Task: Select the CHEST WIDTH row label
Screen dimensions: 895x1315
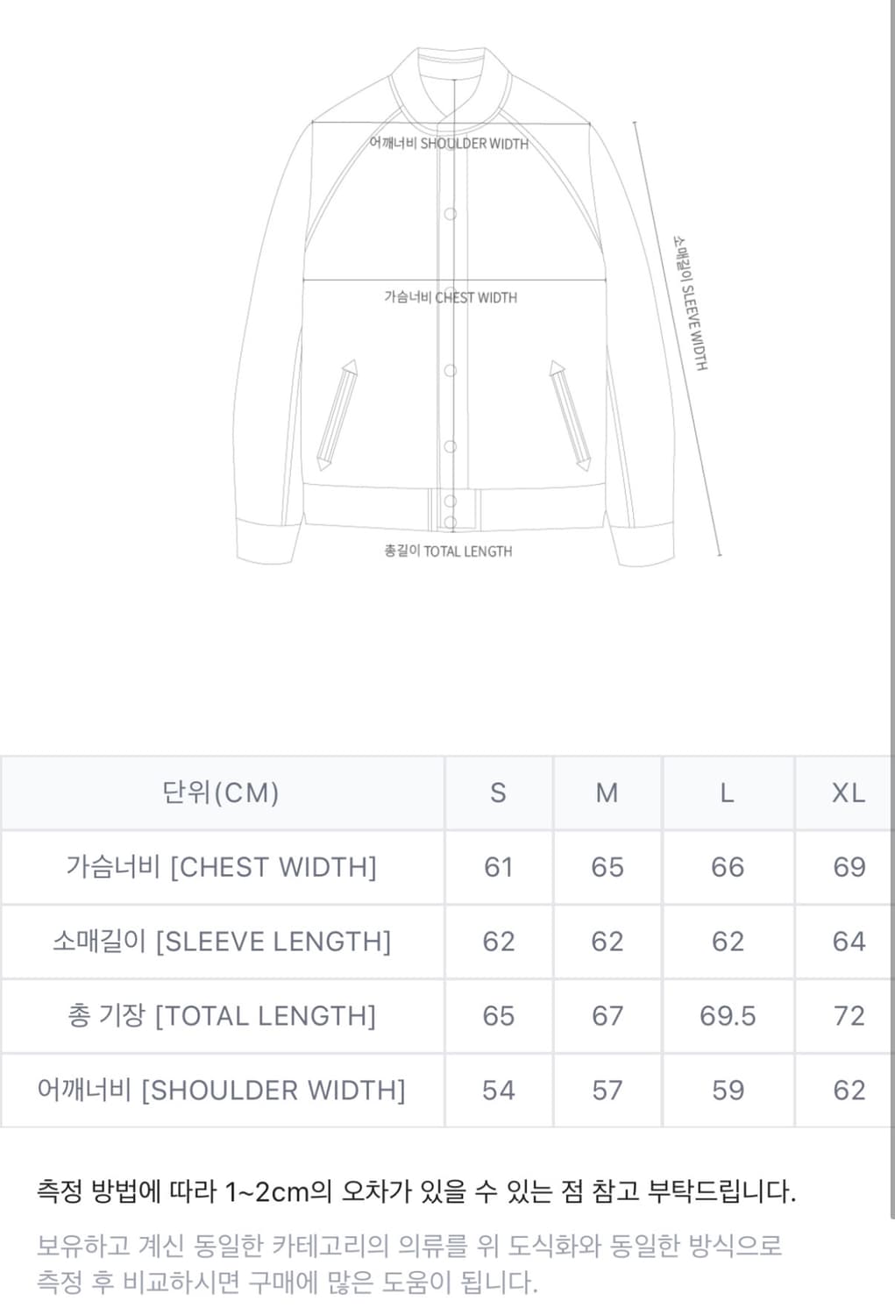Action: tap(221, 867)
